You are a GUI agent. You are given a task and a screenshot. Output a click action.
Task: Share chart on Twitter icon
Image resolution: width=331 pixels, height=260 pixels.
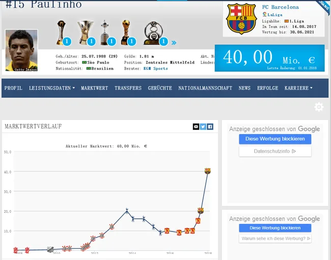(x=203, y=127)
